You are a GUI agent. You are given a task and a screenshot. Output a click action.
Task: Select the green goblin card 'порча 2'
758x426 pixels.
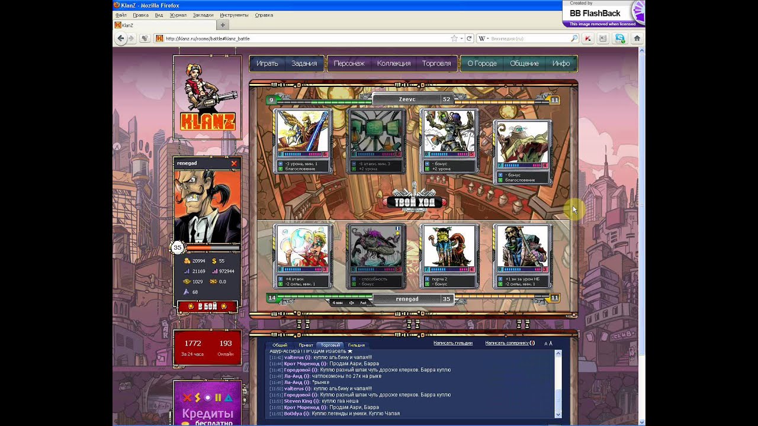pyautogui.click(x=449, y=255)
